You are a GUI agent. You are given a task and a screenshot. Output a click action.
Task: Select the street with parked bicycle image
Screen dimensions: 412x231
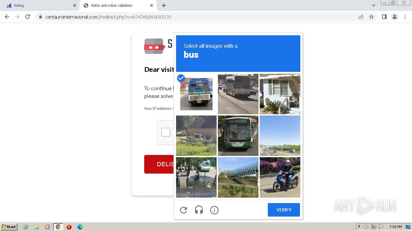[196, 177]
